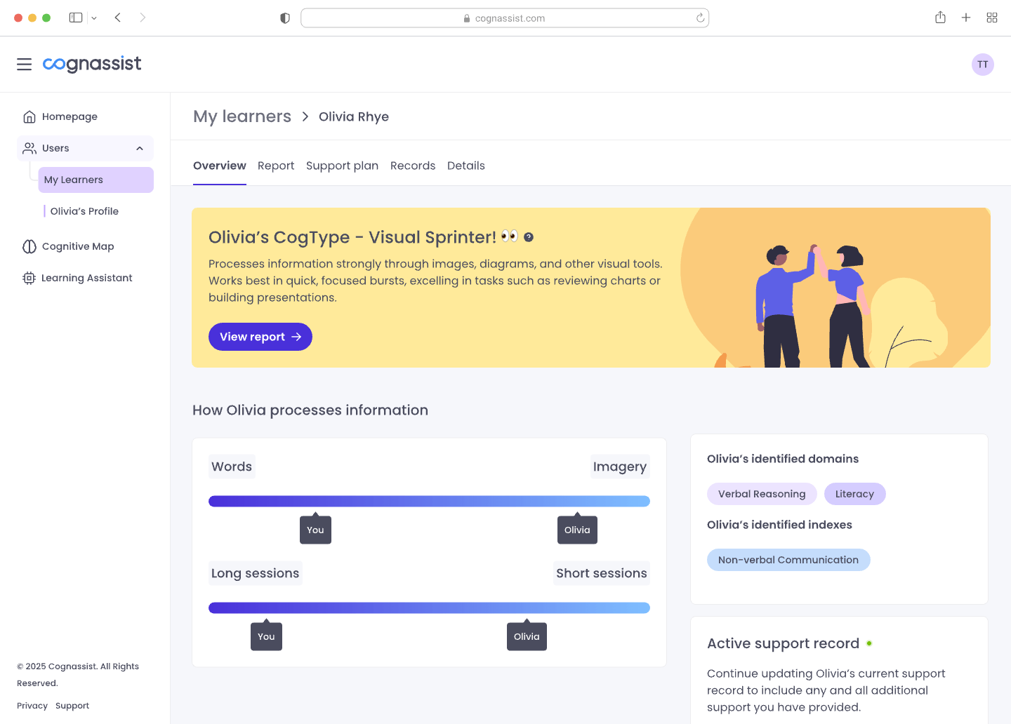Click the Learning Assistant chip icon

coord(29,278)
